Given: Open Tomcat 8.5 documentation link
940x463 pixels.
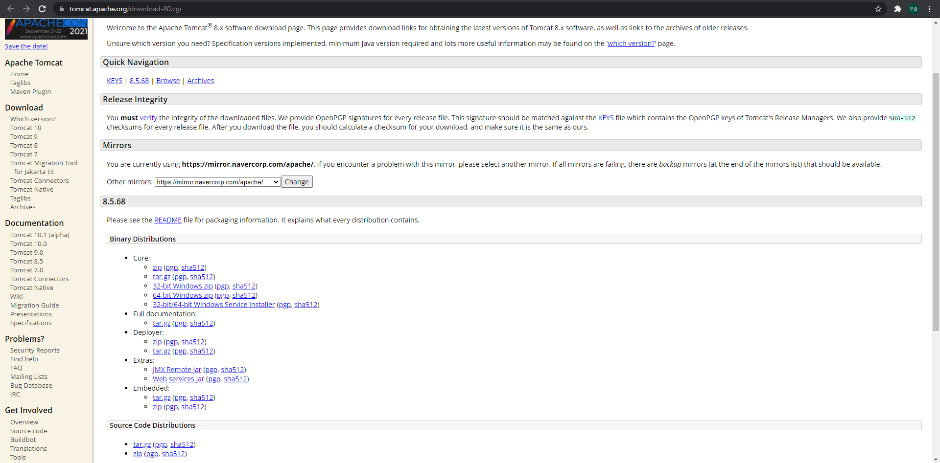Looking at the screenshot, I should pos(26,262).
